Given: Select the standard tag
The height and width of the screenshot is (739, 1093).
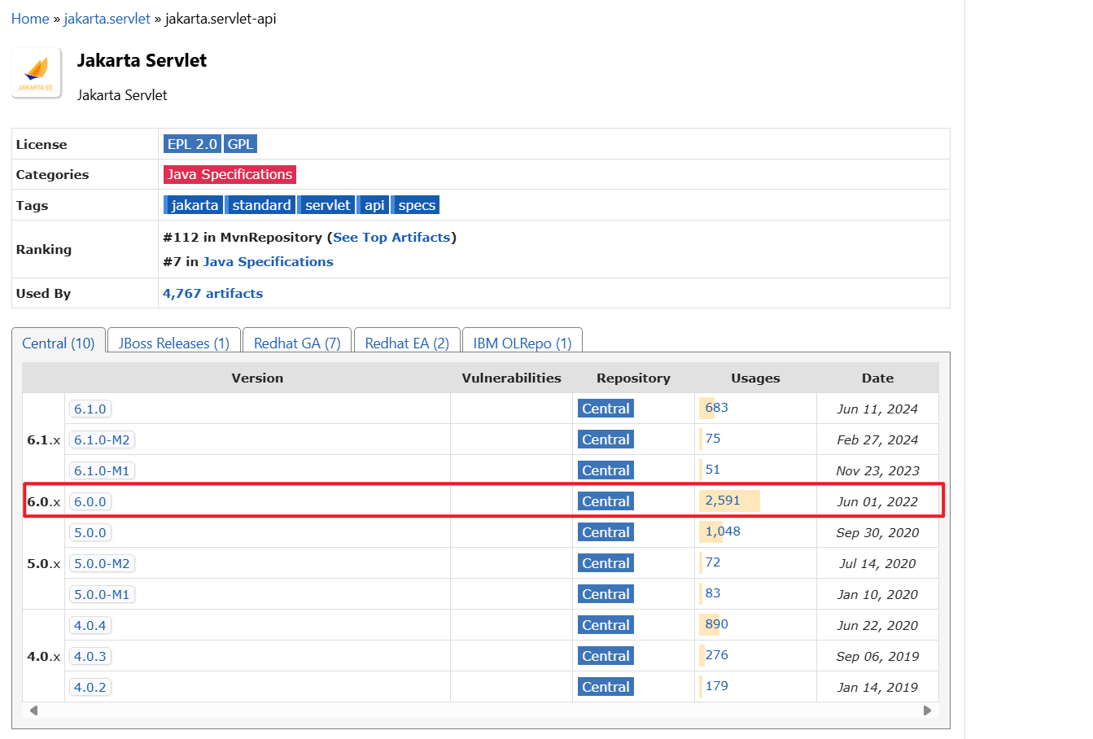Looking at the screenshot, I should point(260,205).
